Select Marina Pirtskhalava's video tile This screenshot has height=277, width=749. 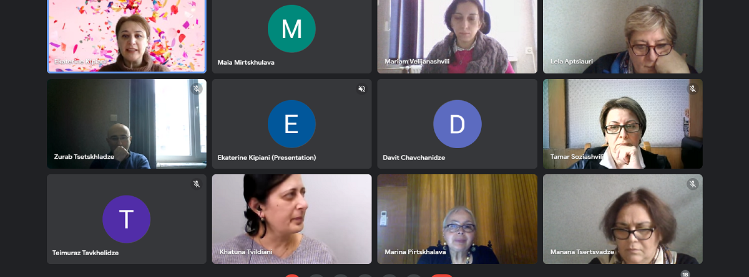coord(458,219)
